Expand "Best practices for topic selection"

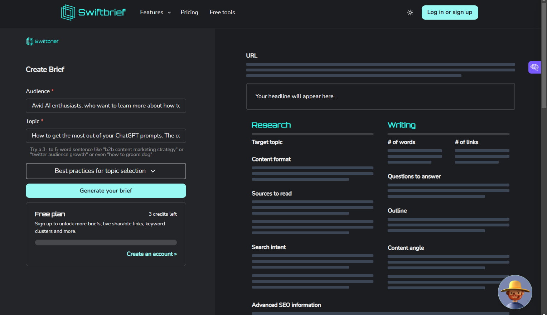(106, 171)
